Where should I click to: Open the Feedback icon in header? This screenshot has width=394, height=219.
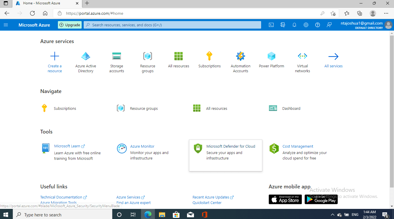pyautogui.click(x=329, y=25)
